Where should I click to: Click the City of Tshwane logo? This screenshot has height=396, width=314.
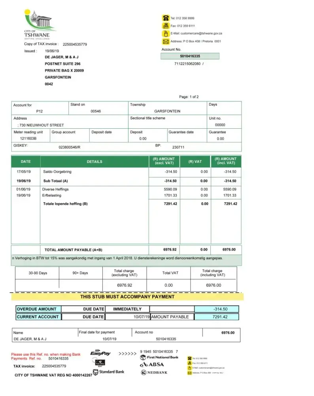pos(40,25)
